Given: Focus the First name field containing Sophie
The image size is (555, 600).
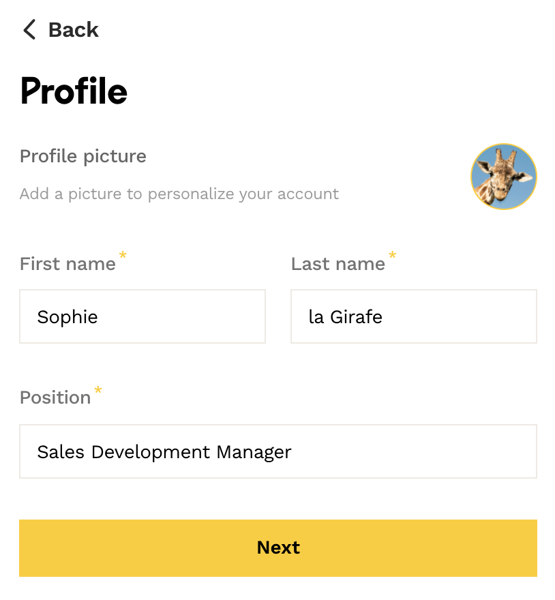Looking at the screenshot, I should click(142, 316).
